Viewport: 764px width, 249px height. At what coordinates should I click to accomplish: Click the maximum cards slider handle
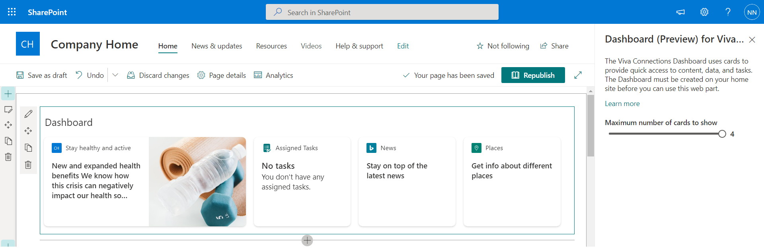(x=722, y=134)
